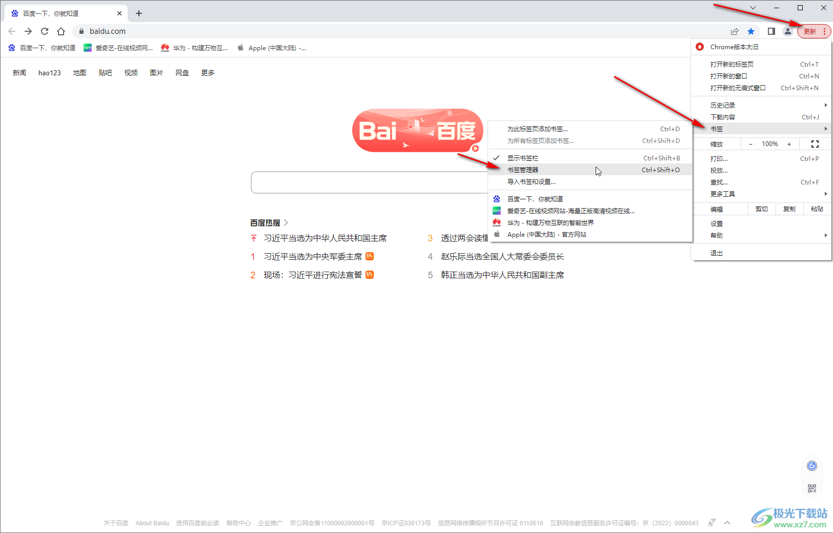Open 更多 link in Baidu nav
The width and height of the screenshot is (833, 533).
pyautogui.click(x=208, y=73)
